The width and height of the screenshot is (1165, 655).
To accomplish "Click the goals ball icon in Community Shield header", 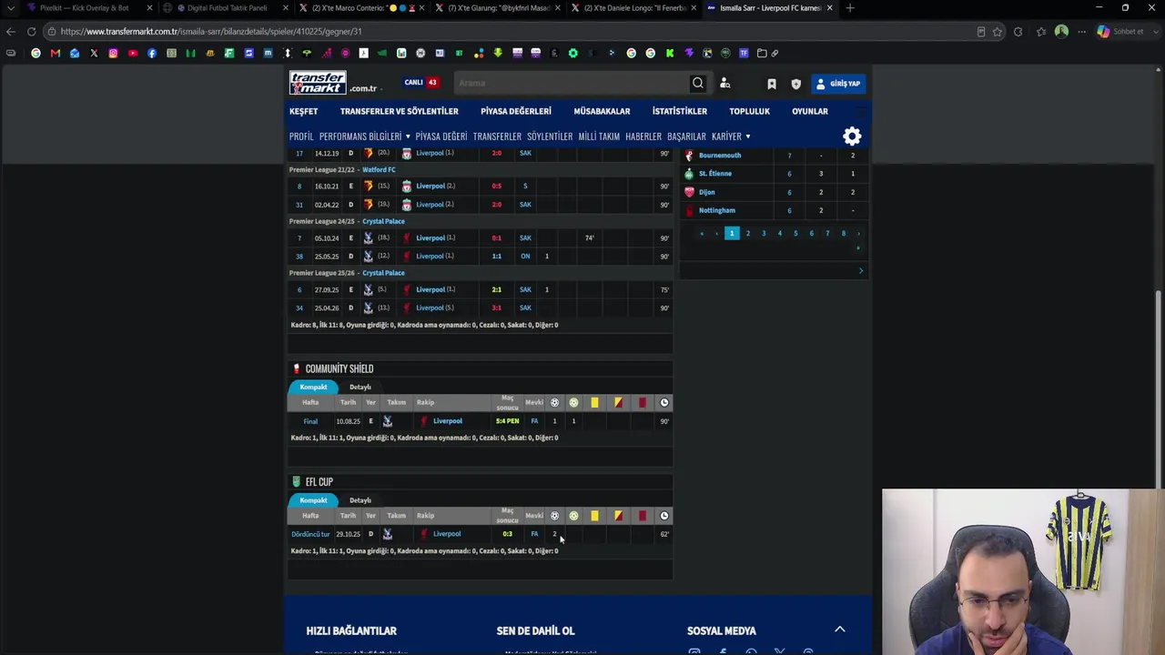I will [554, 402].
